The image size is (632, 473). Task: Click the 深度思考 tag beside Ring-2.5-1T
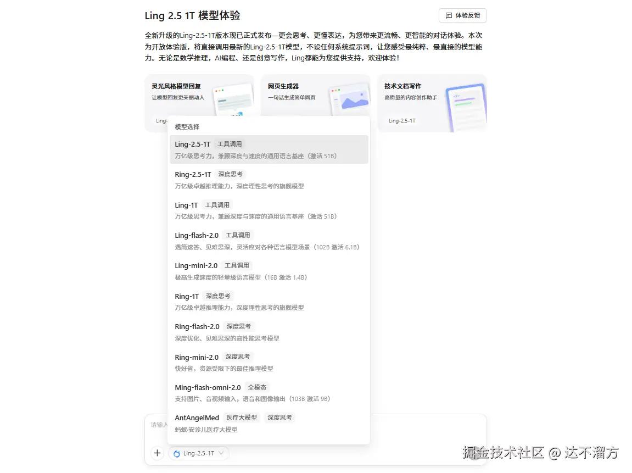[231, 174]
